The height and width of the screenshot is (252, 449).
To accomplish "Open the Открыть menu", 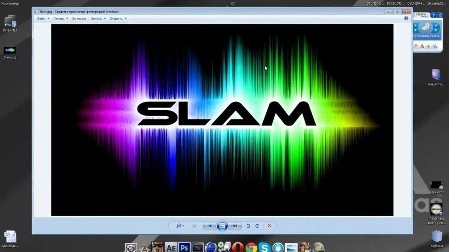I will pos(118,19).
